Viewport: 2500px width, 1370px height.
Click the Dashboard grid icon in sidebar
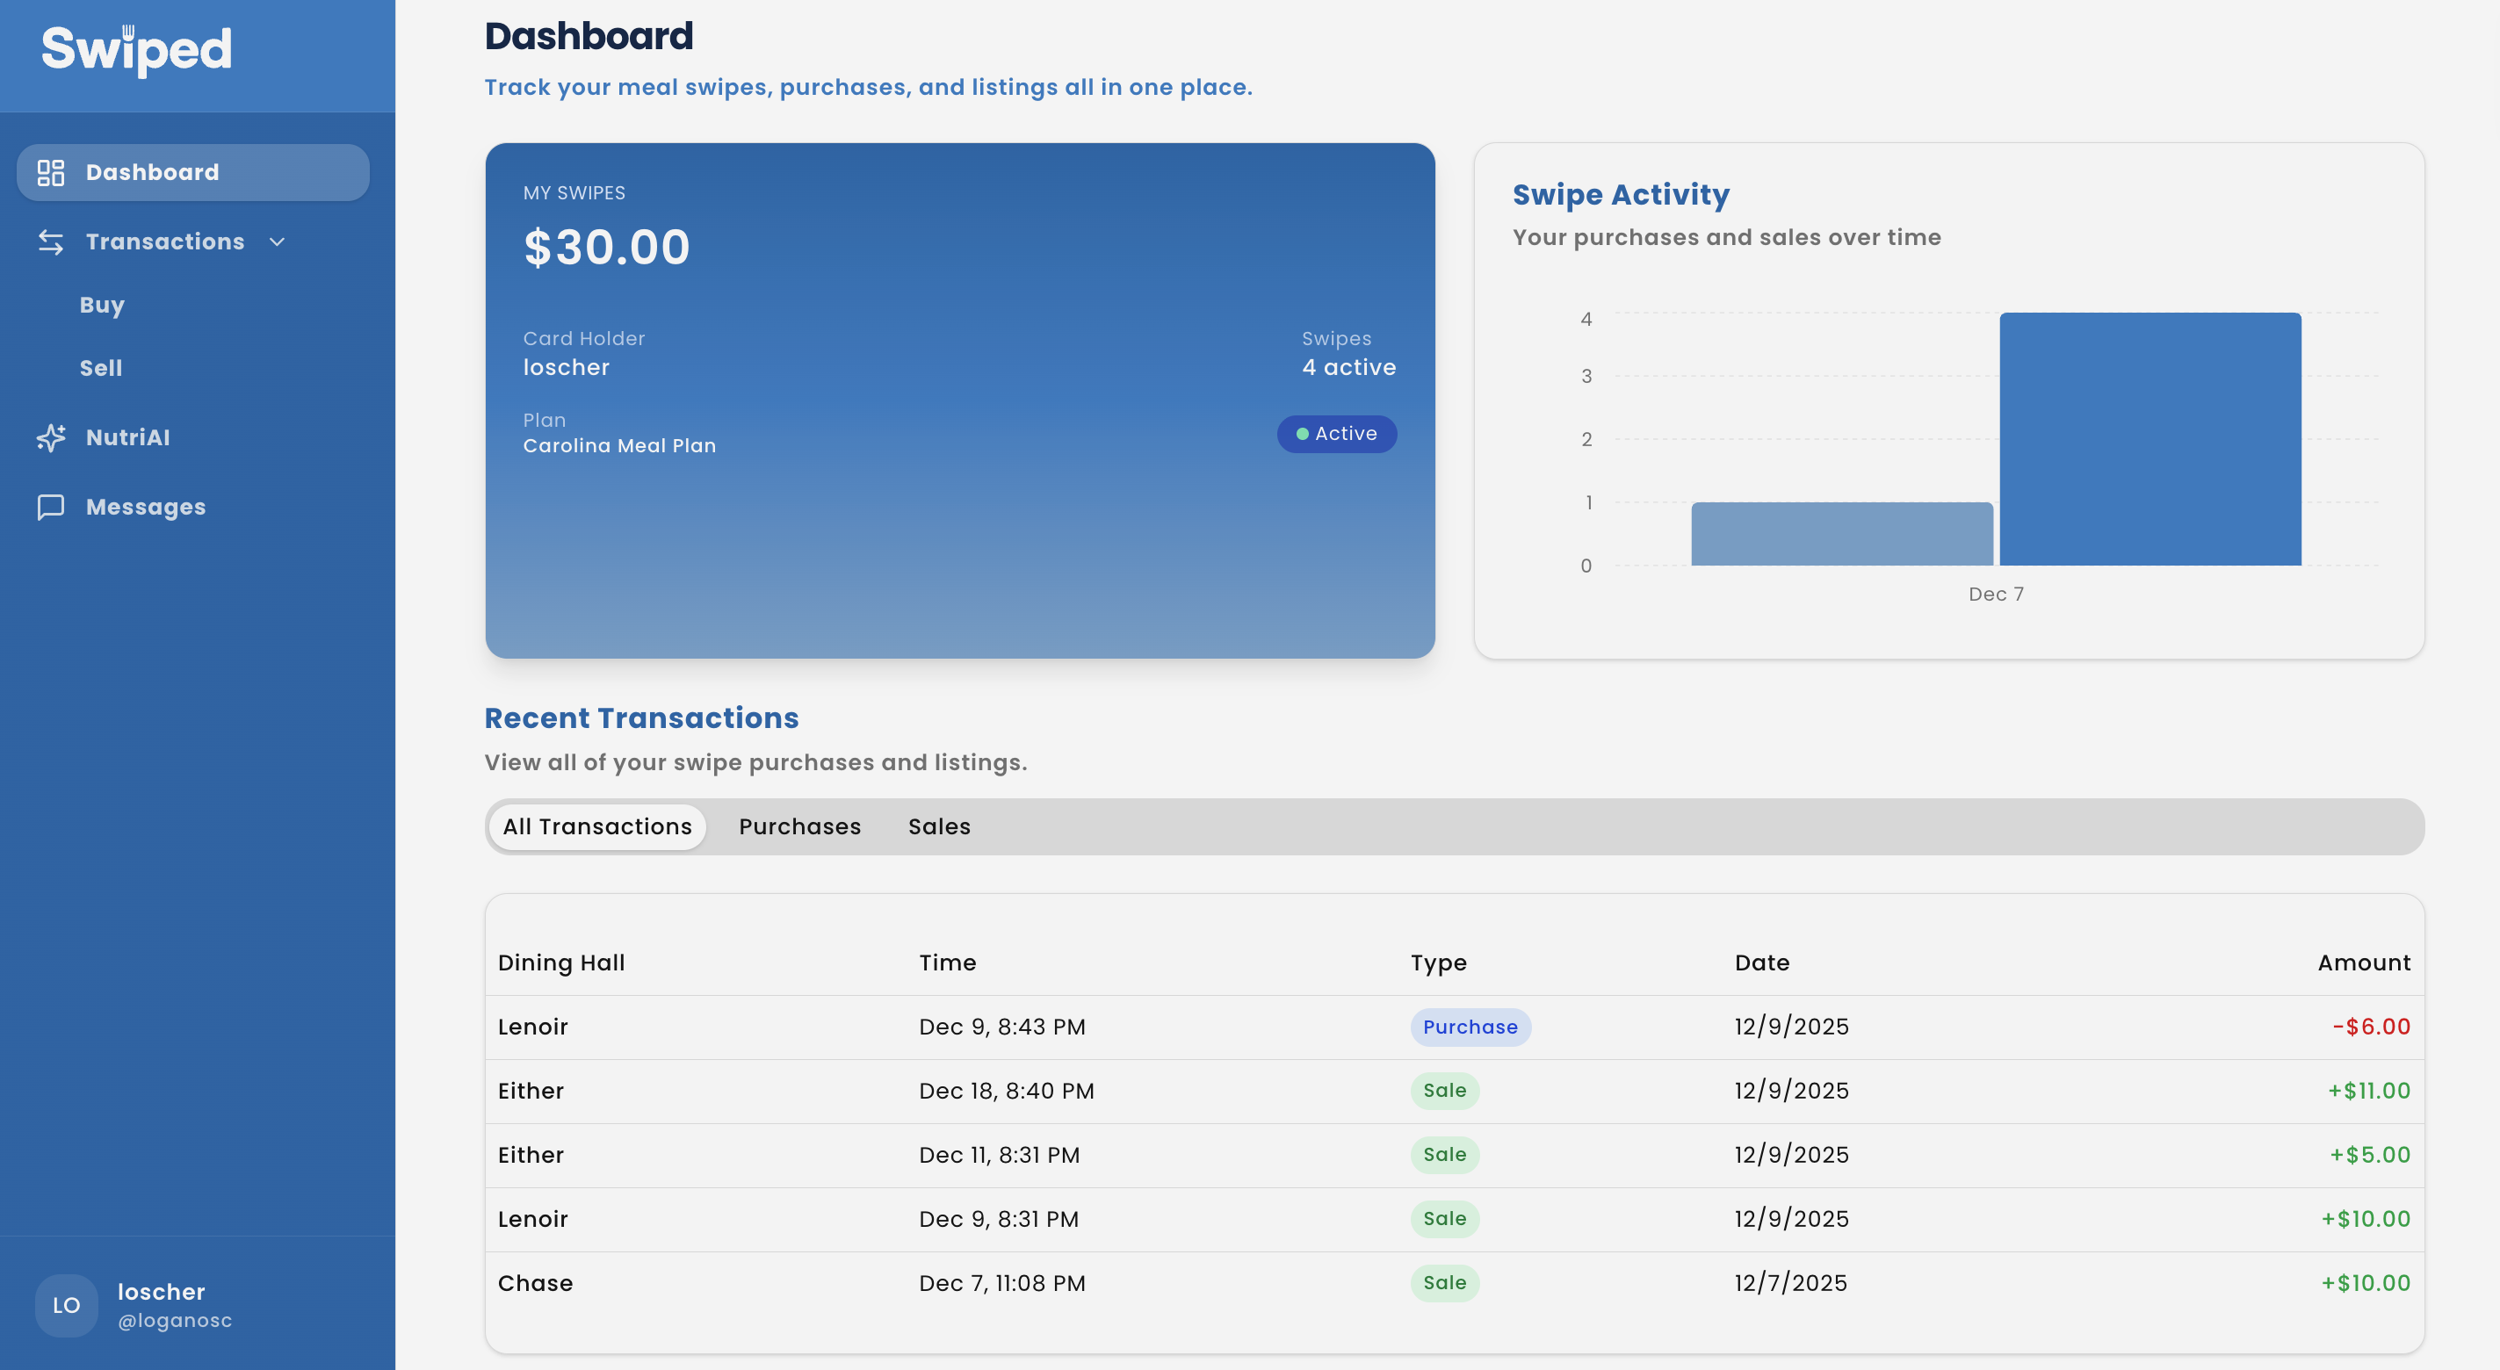(50, 173)
